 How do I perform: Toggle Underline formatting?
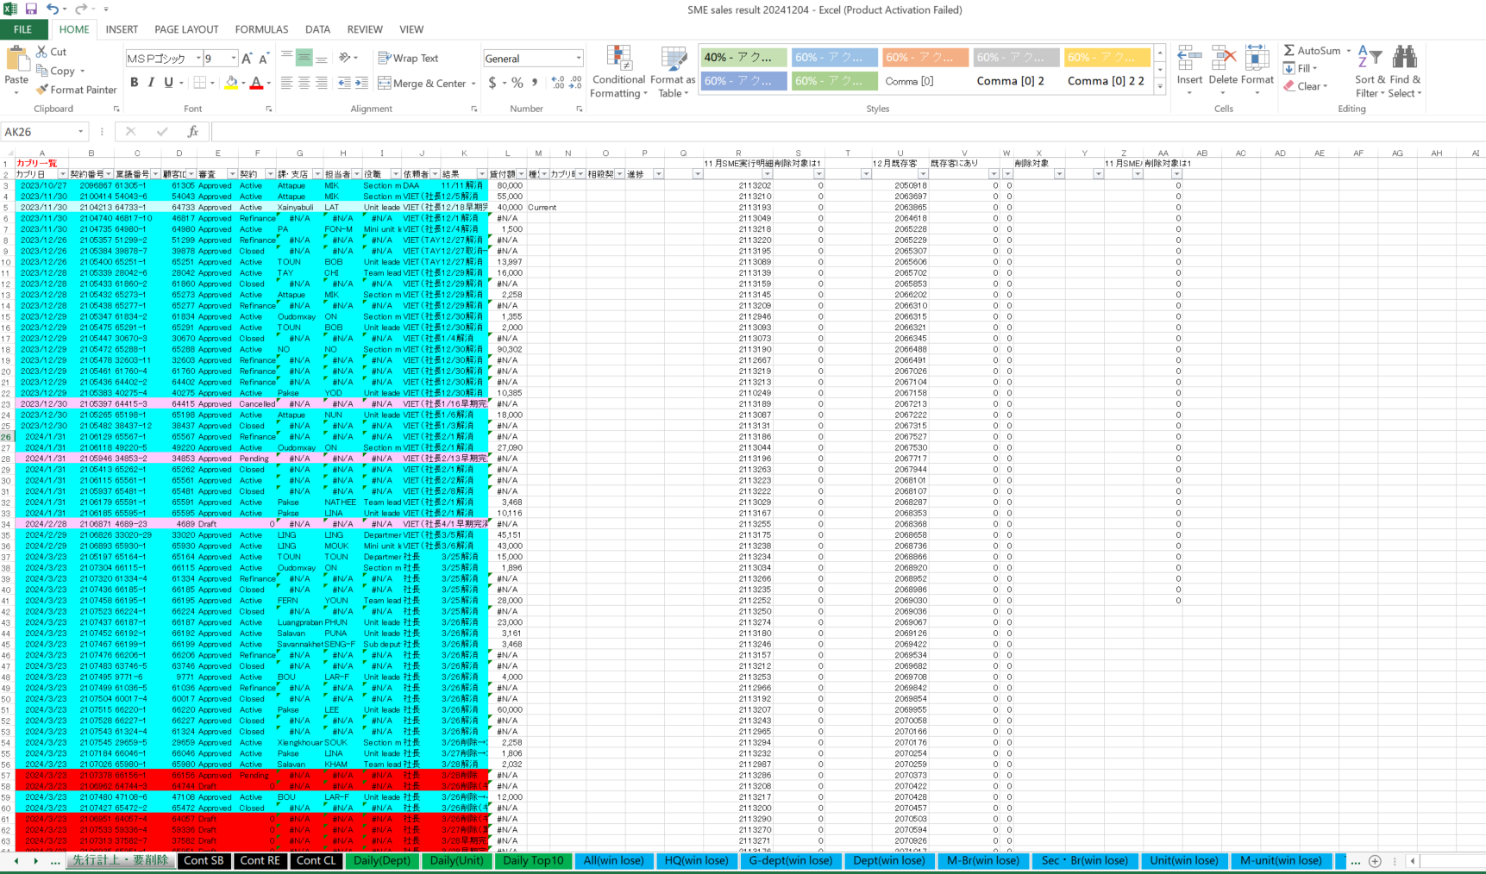pos(168,83)
